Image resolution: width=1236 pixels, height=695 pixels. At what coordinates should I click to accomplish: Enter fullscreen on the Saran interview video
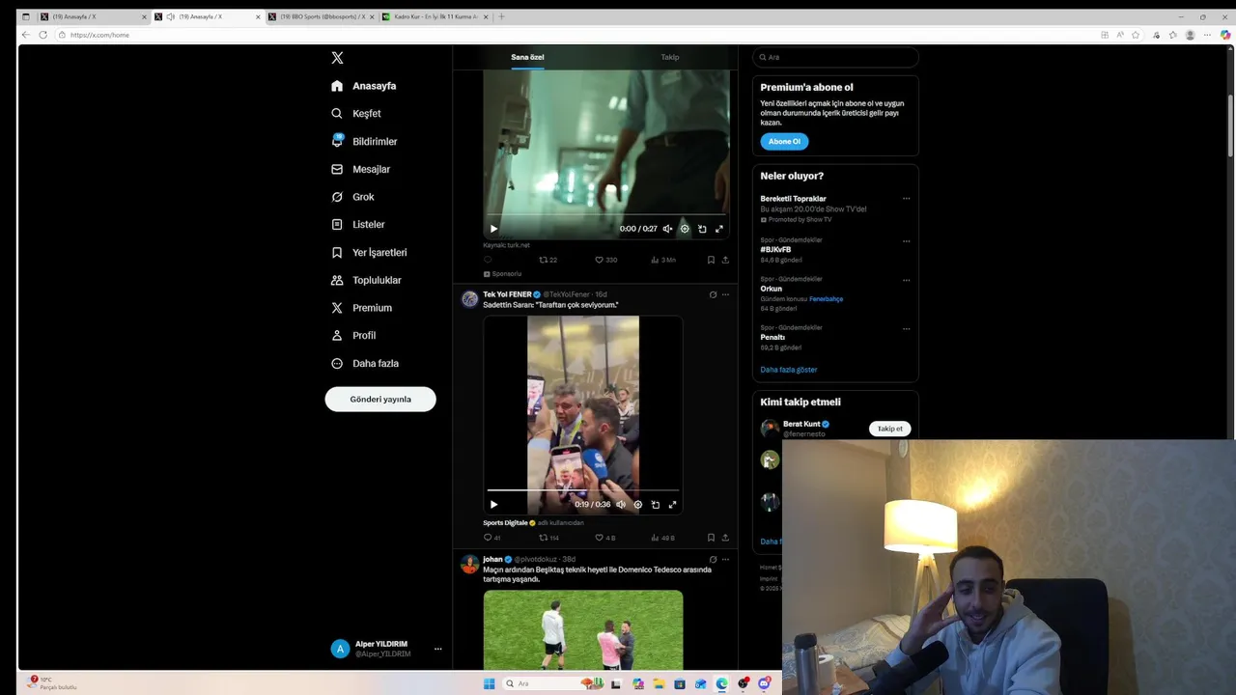coord(673,504)
